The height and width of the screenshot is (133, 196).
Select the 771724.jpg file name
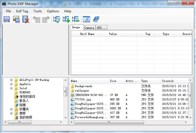83,100
